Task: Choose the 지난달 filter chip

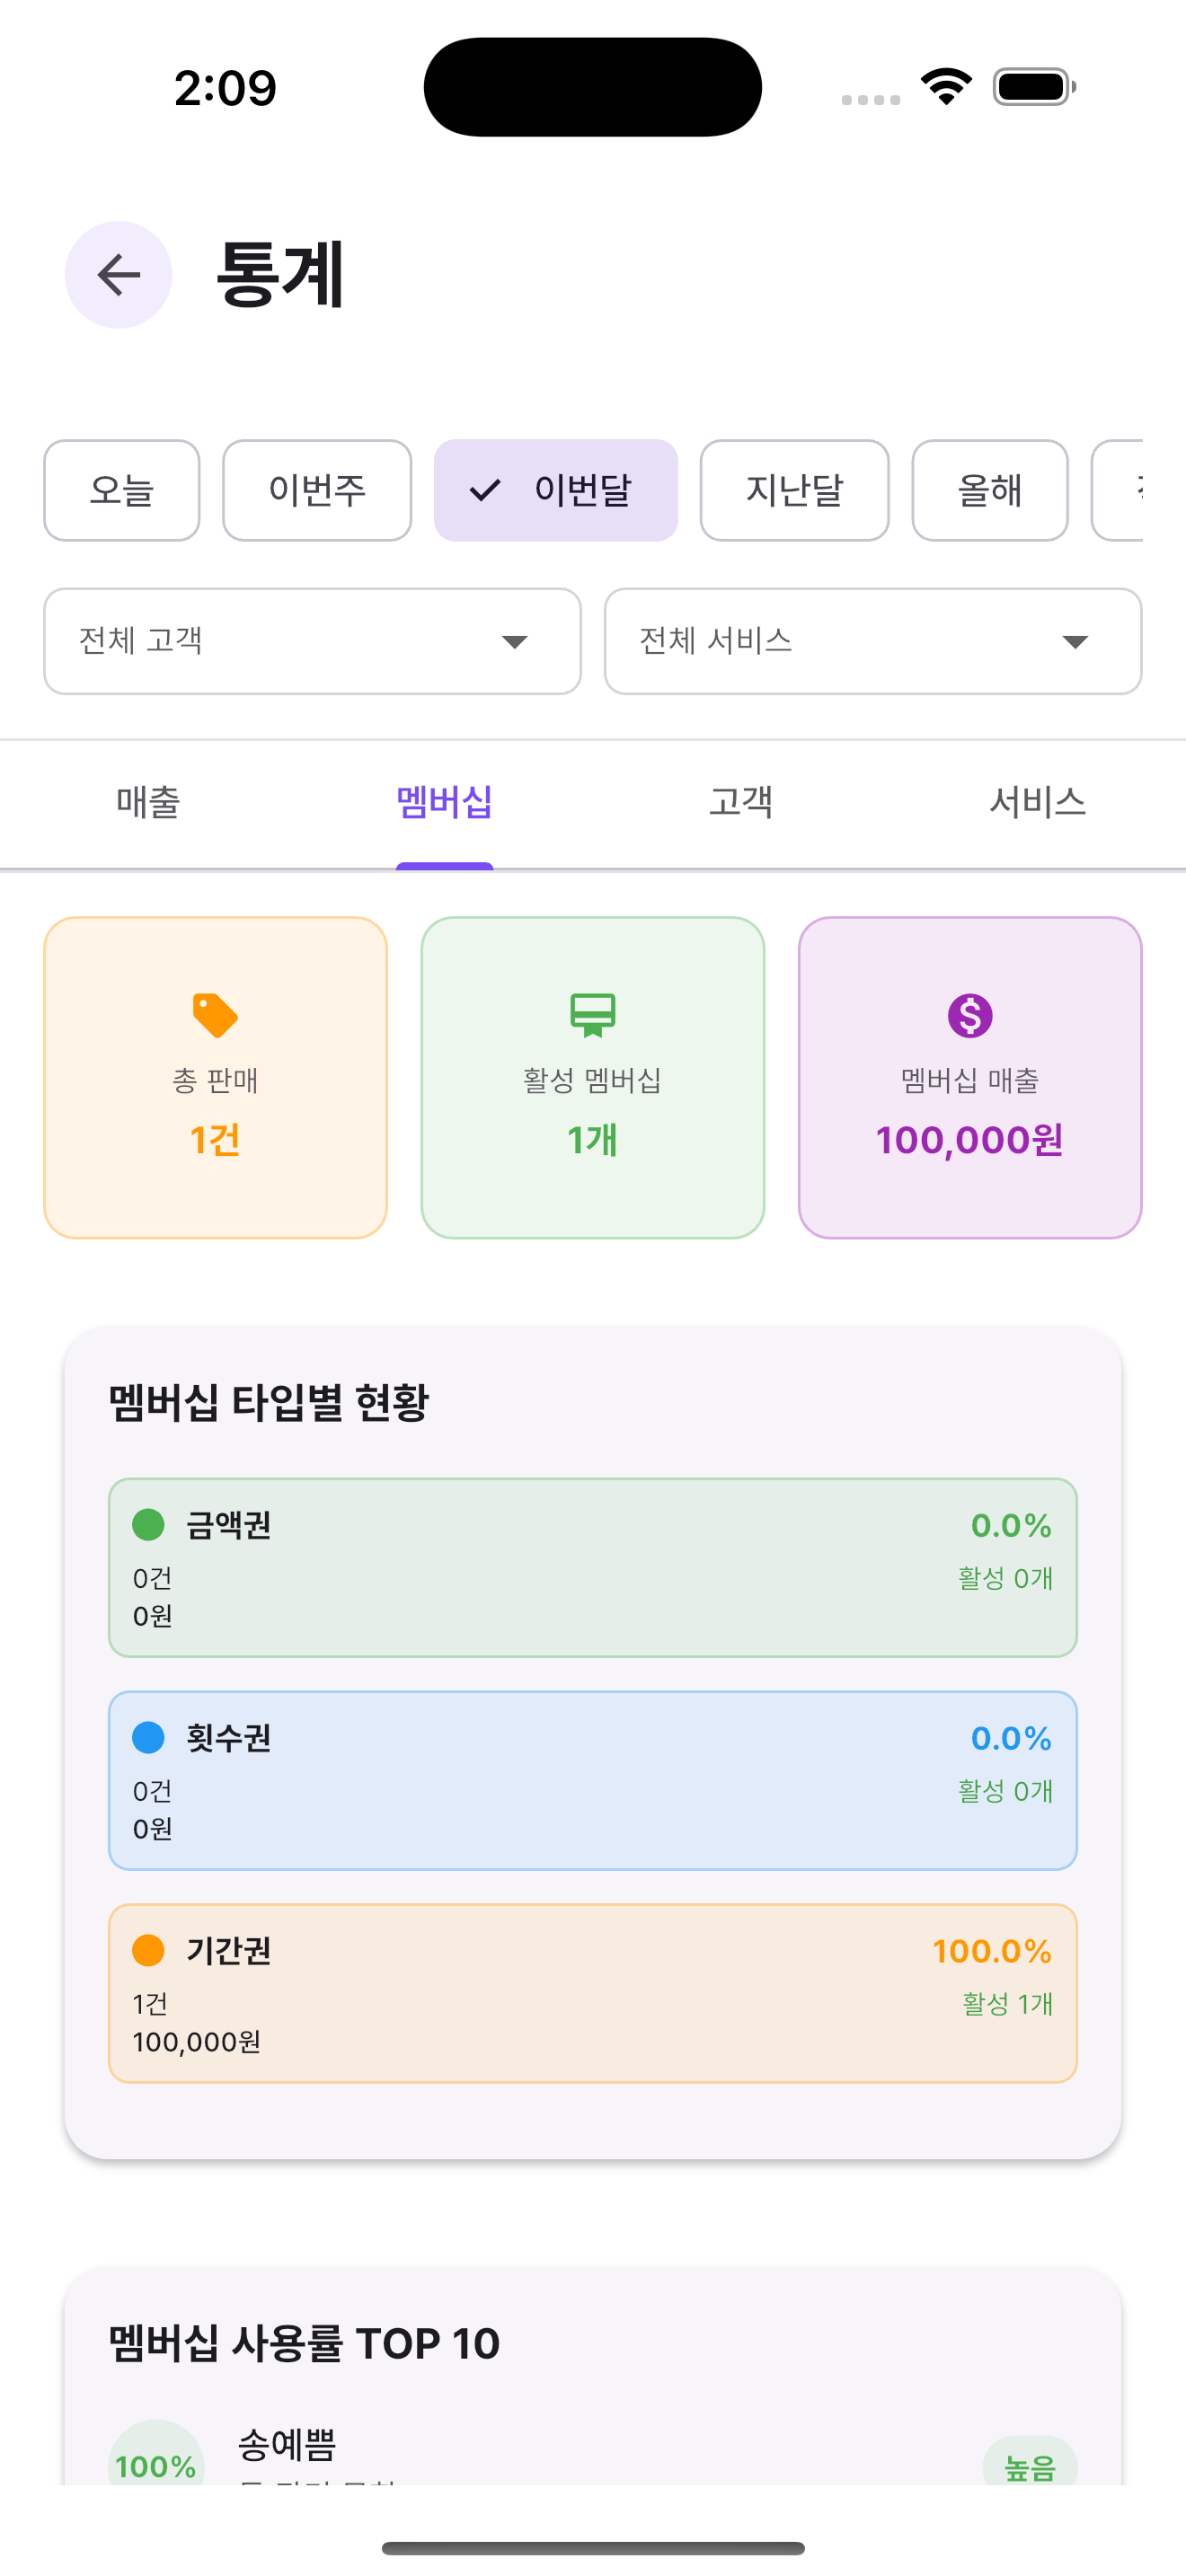Action: tap(794, 491)
